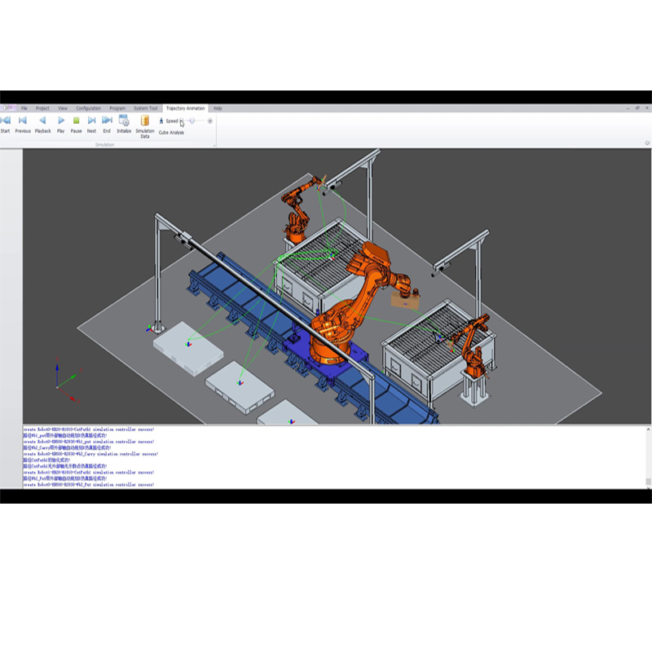The width and height of the screenshot is (652, 652).
Task: Increase speed with plus button
Action: point(210,121)
